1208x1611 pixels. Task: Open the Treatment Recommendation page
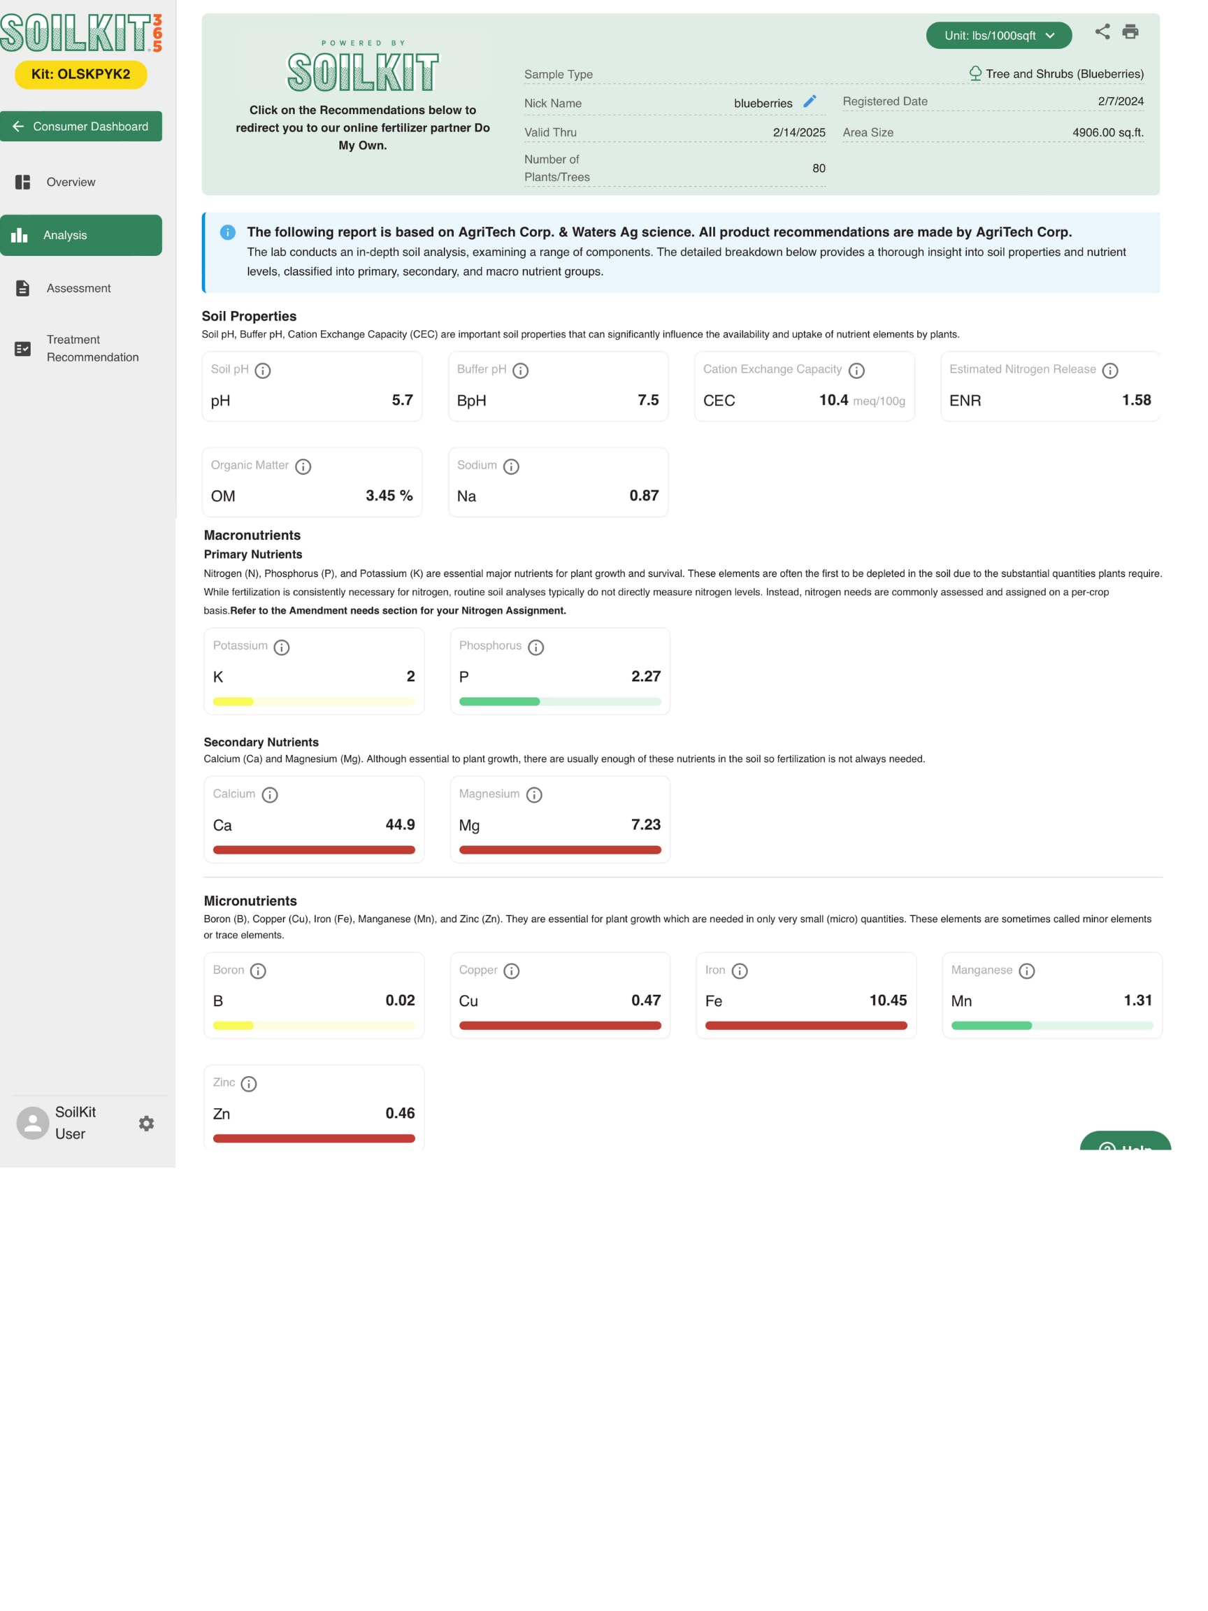(92, 348)
